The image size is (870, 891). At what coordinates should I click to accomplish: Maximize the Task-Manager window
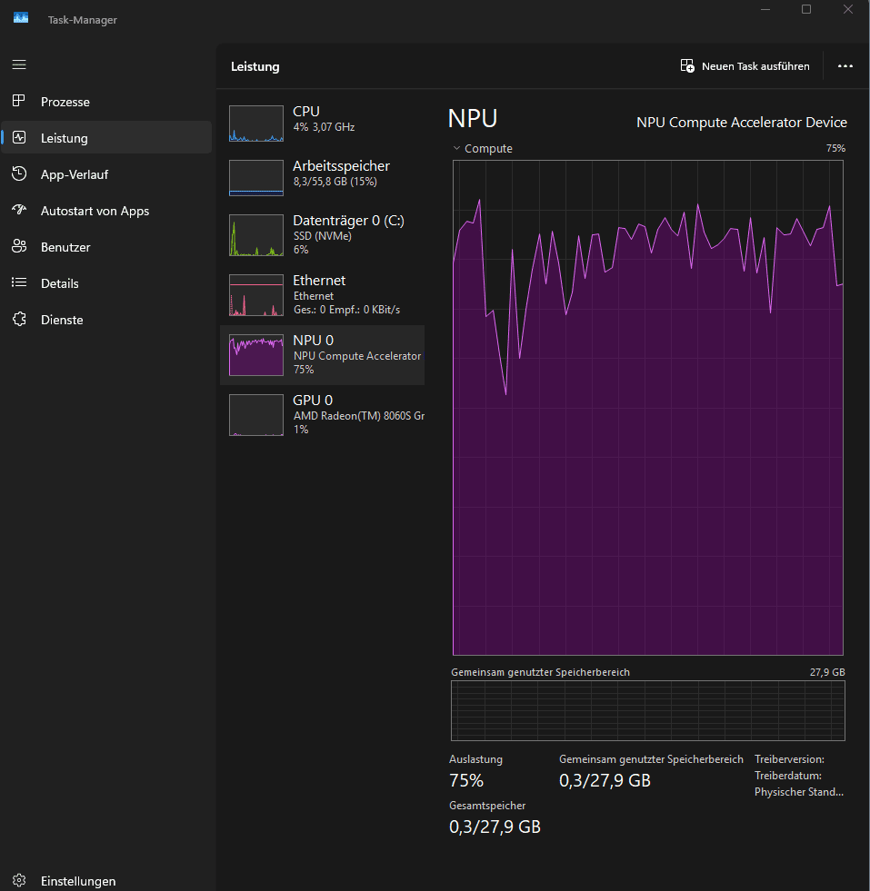click(806, 9)
